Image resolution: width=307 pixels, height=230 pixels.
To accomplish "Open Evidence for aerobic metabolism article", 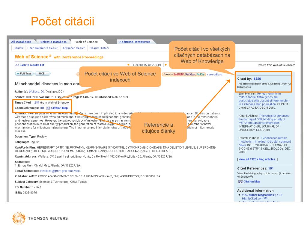I will pyautogui.click(x=265, y=141).
